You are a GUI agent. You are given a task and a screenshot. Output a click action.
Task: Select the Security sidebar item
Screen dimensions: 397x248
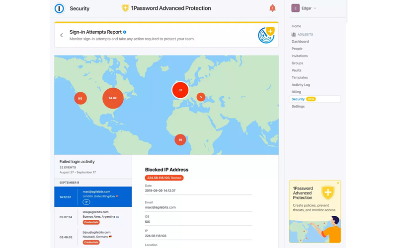298,99
